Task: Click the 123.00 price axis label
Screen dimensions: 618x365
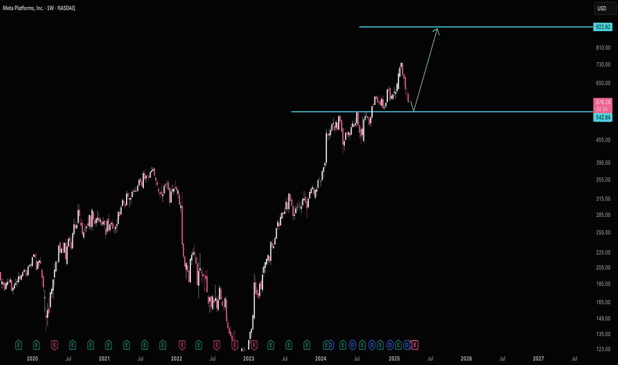Action: click(603, 349)
